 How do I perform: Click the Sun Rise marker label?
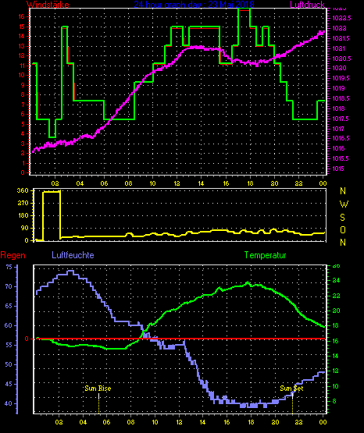tap(98, 389)
